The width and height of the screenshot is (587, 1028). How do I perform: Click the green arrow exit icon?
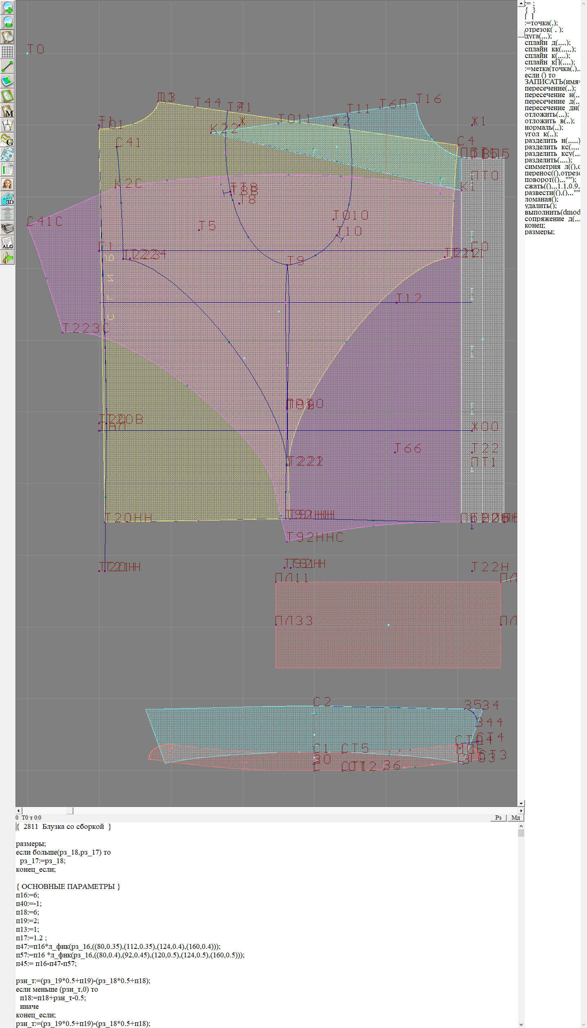(7, 257)
